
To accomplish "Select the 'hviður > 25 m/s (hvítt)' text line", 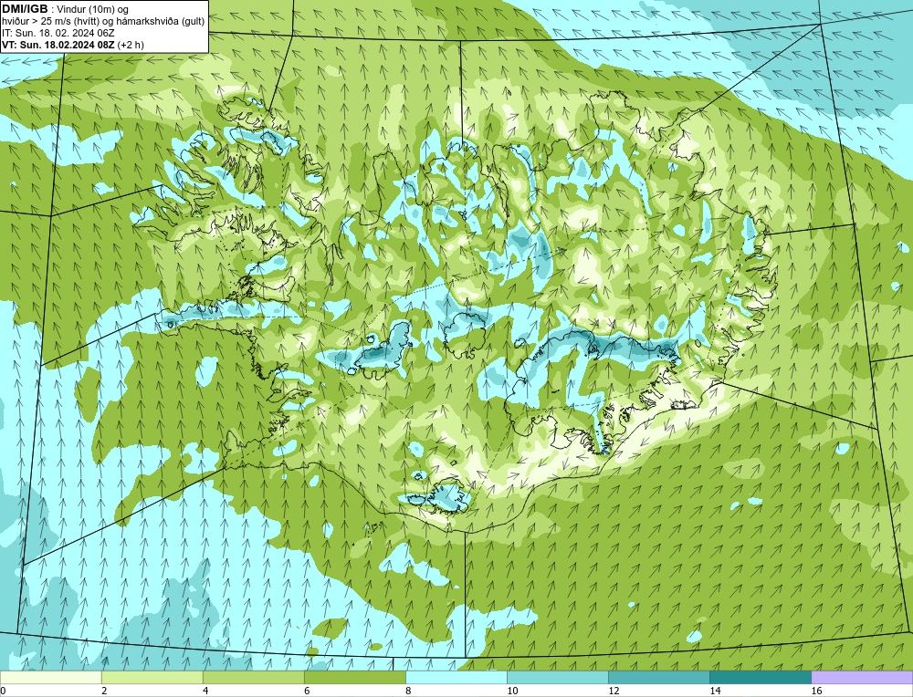I will point(103,21).
